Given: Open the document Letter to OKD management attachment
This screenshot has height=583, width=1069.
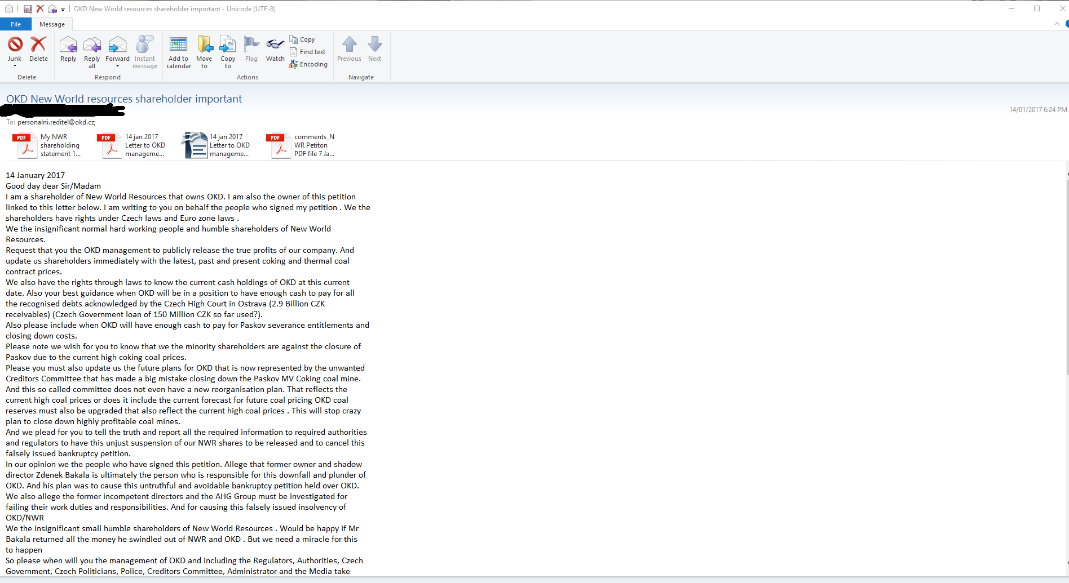Looking at the screenshot, I should coord(217,145).
